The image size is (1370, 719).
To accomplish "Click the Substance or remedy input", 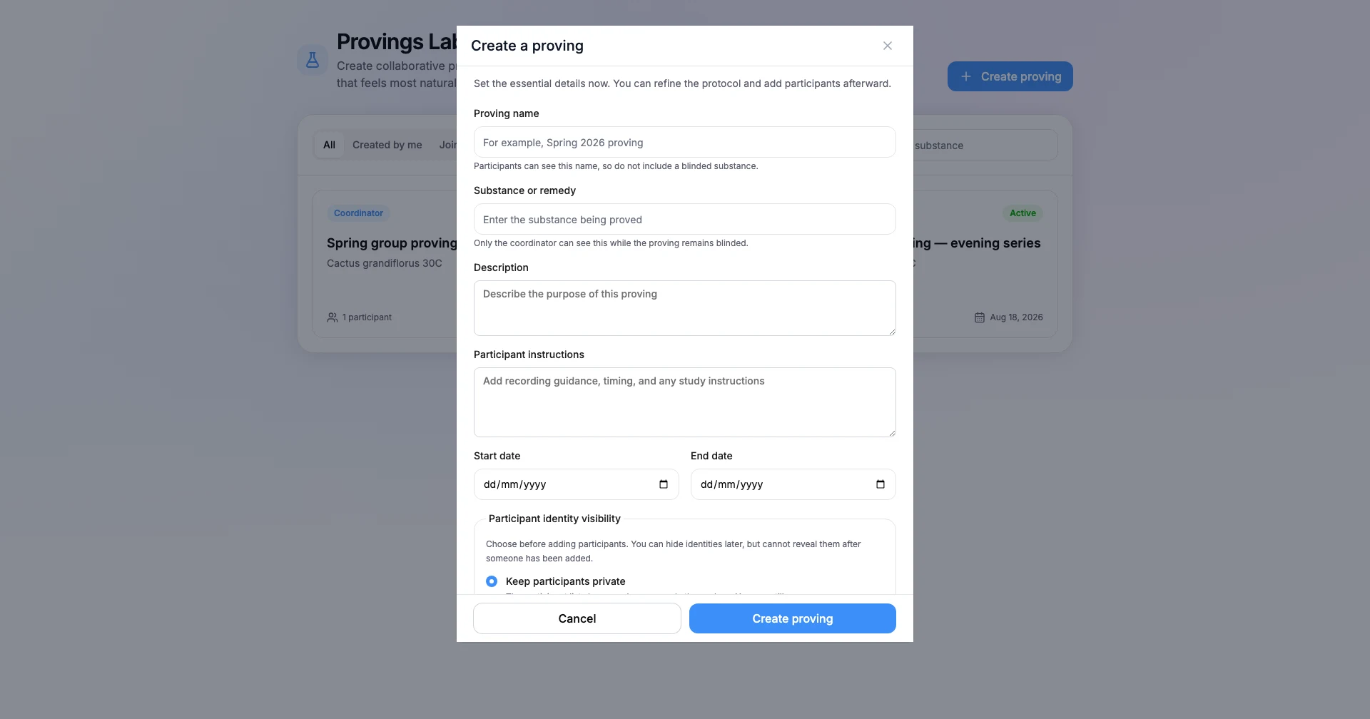I will [x=685, y=219].
